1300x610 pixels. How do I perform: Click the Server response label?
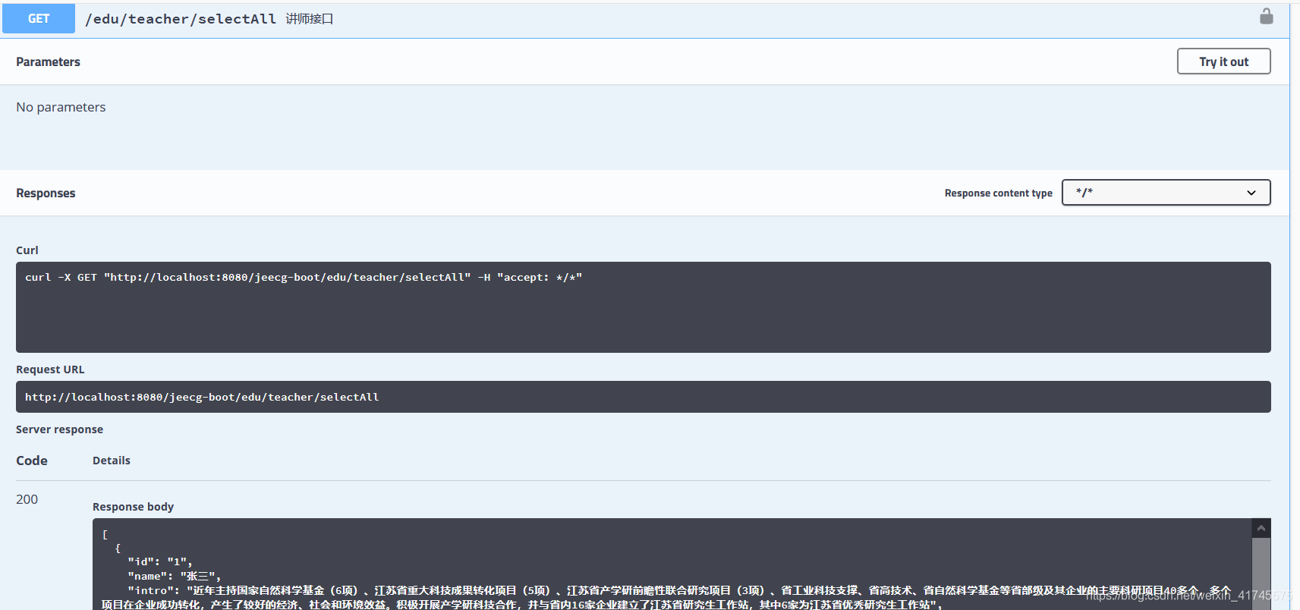click(59, 429)
